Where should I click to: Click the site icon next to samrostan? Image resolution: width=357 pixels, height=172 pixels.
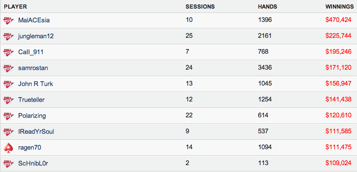[x=9, y=68]
